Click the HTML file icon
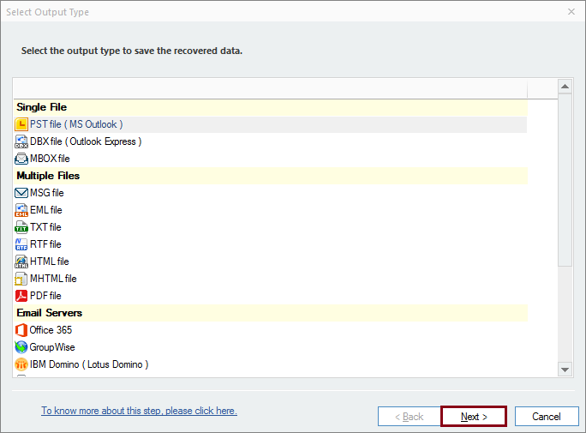This screenshot has width=586, height=433. point(21,262)
